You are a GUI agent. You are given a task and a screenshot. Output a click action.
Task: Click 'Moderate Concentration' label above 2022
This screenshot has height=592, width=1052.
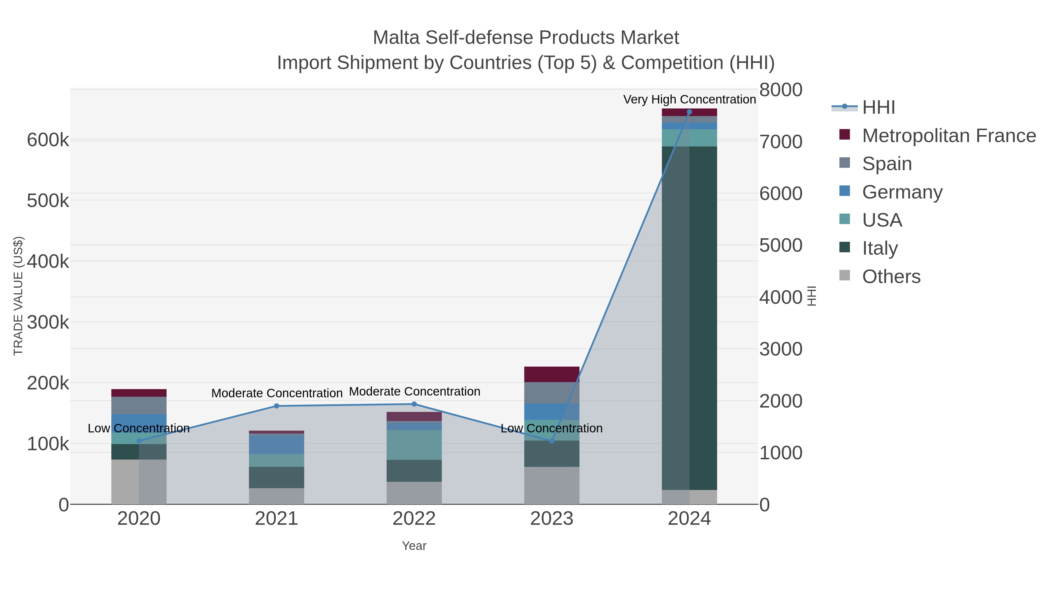coord(414,391)
